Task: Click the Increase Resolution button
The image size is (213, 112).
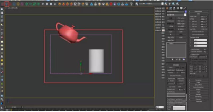Action: click(198, 32)
